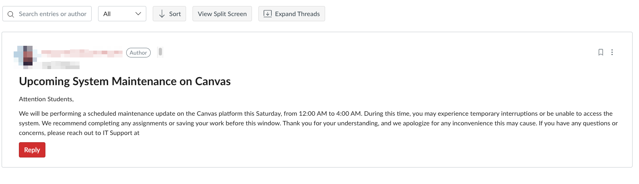
Task: Click the small gray pill beside Author badge
Action: point(160,52)
